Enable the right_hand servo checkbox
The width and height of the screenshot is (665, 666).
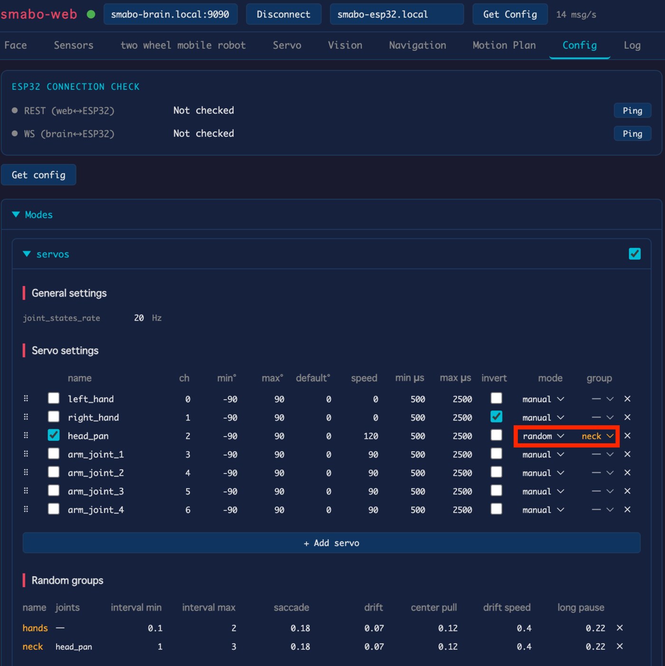tap(54, 417)
